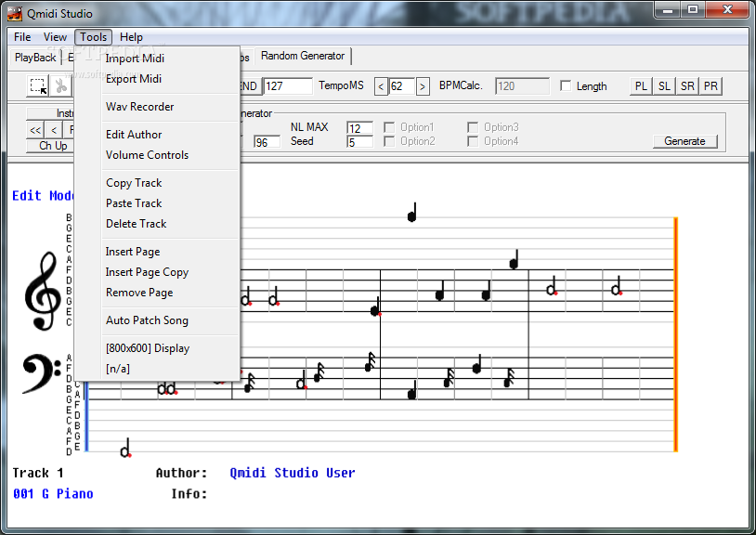The width and height of the screenshot is (756, 535).
Task: Click the Generate button
Action: point(684,141)
